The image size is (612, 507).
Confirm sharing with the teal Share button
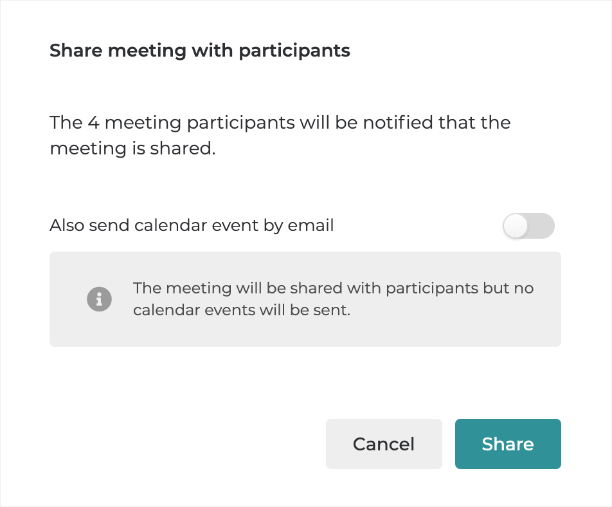508,444
